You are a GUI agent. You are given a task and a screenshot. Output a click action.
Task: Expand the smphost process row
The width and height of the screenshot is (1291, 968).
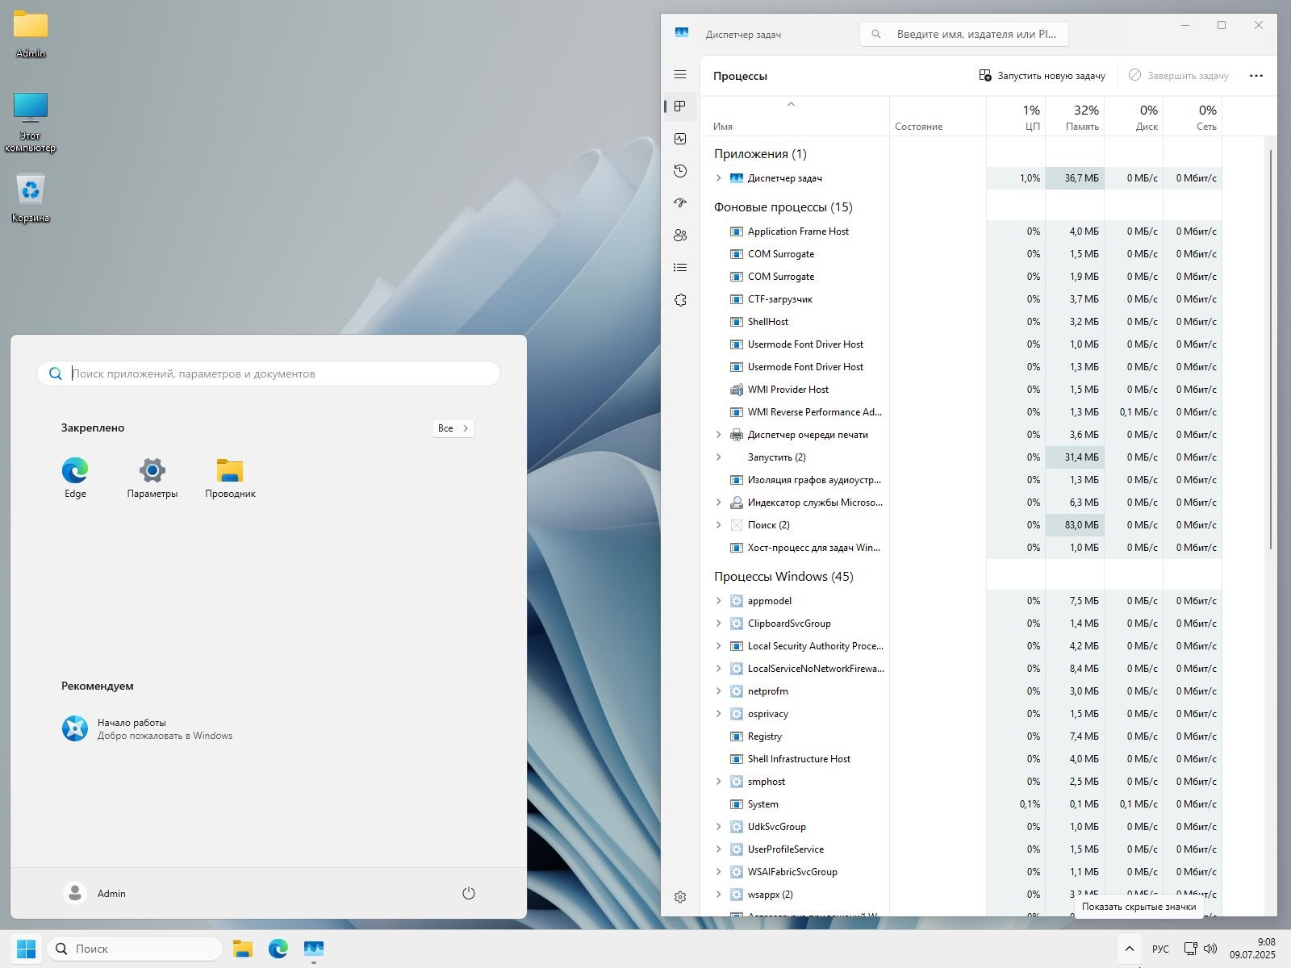click(x=718, y=782)
